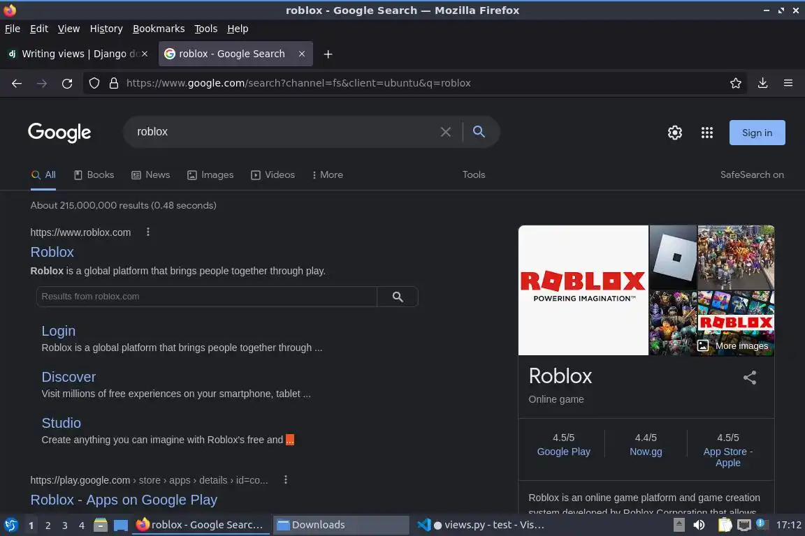Screen dimensions: 805x536
Task: Open options for the play.google.com result
Action: (285, 479)
